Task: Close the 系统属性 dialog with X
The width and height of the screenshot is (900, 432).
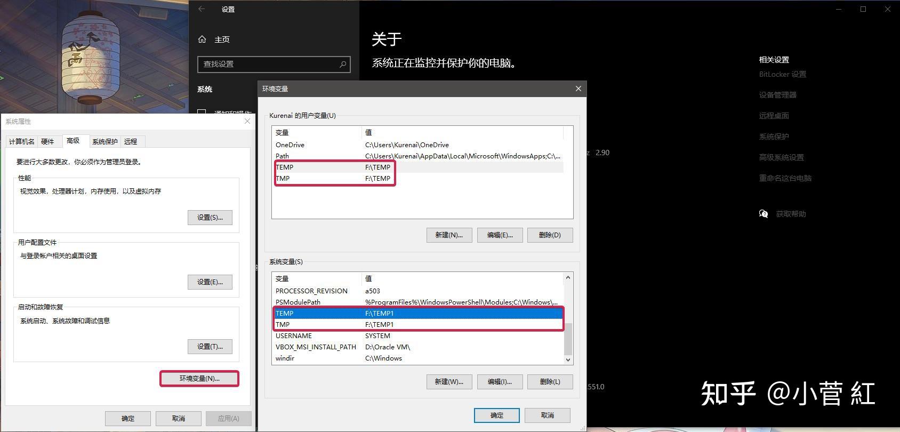Action: click(x=247, y=121)
